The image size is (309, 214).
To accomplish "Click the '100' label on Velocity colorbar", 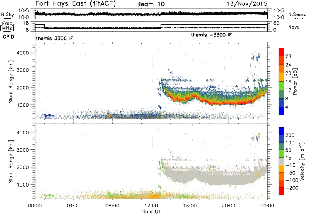I will point(290,143).
